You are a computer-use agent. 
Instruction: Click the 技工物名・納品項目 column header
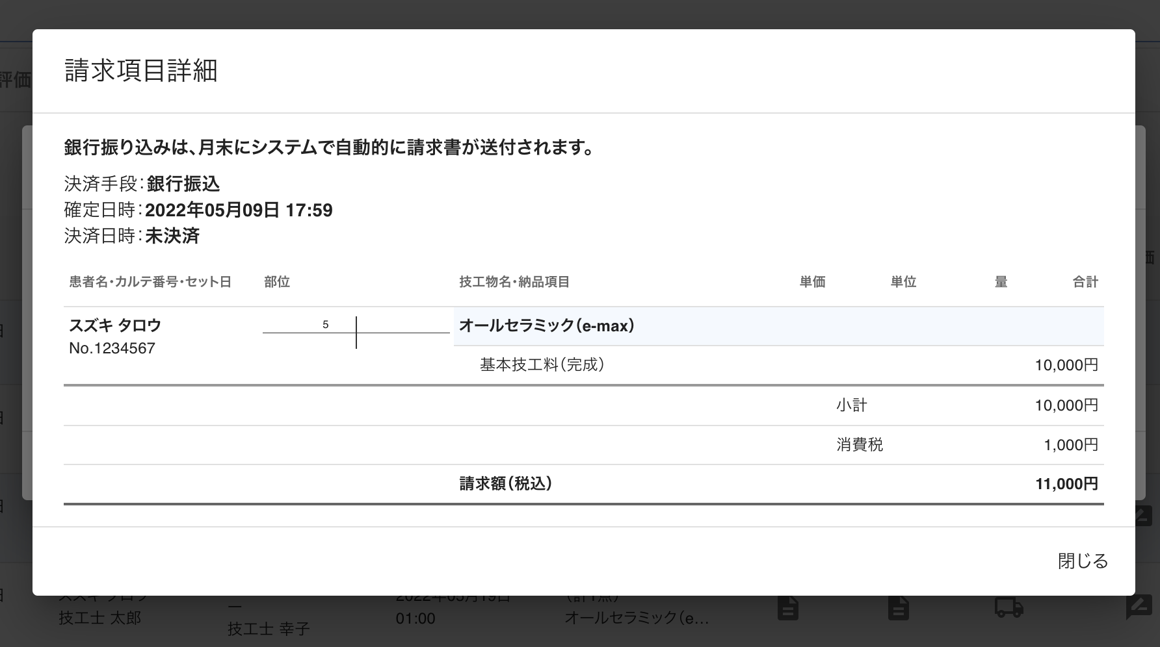pos(514,282)
